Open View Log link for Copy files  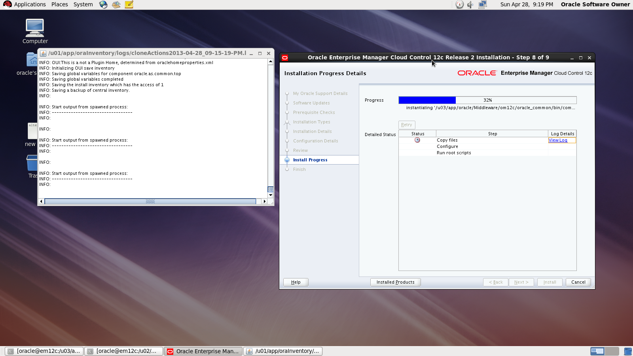pos(558,140)
